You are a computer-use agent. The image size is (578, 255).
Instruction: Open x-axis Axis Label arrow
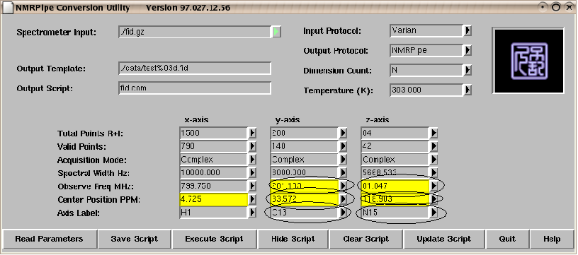252,213
